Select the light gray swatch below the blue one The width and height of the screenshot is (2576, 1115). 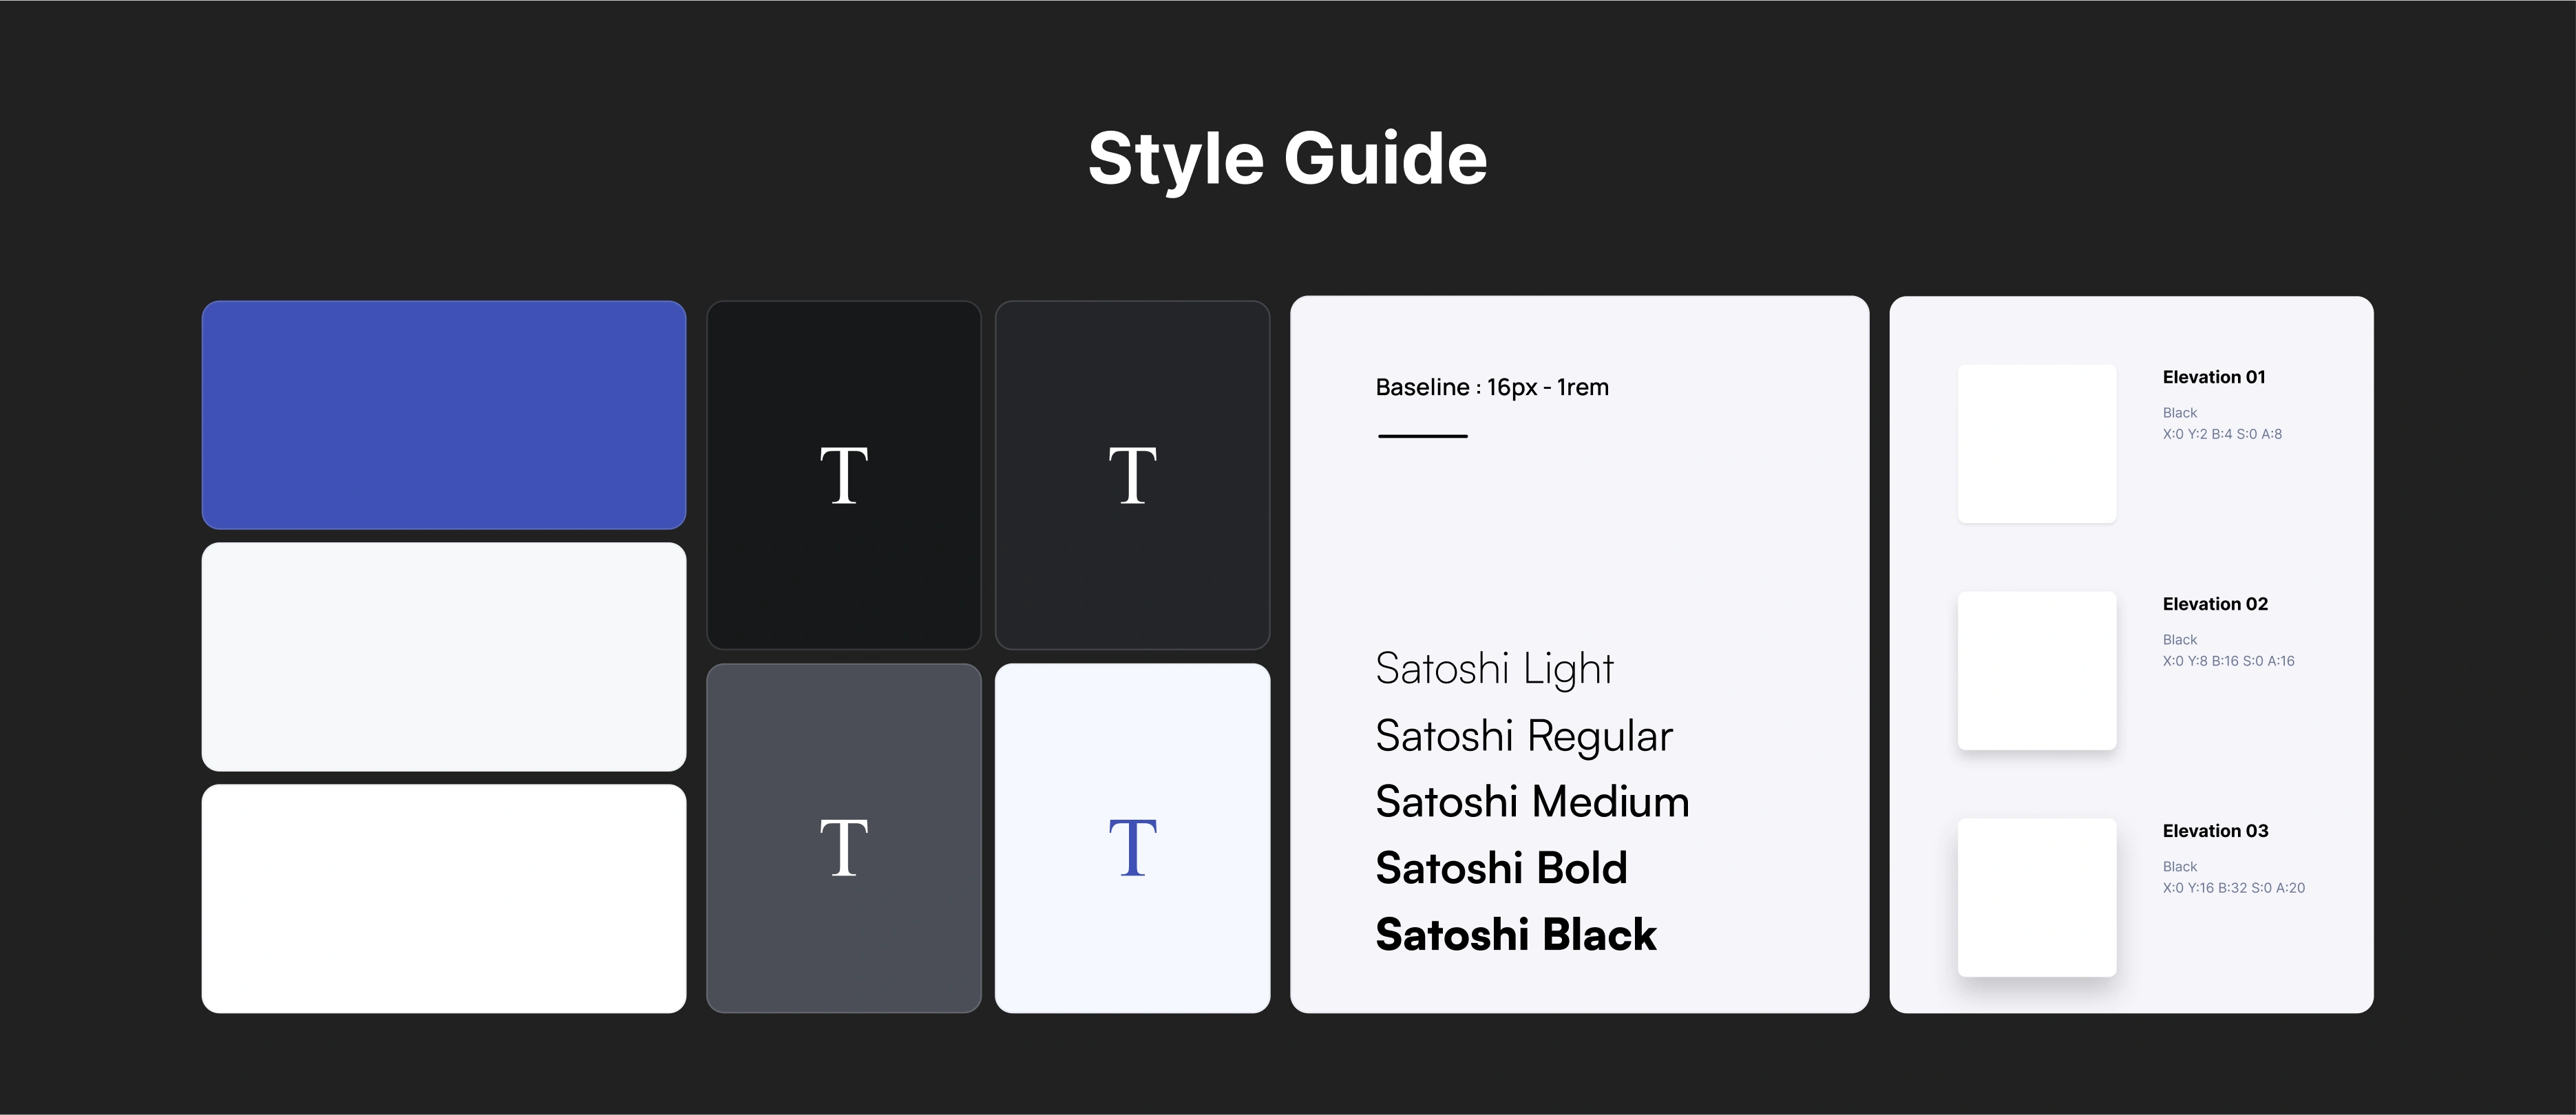(443, 656)
